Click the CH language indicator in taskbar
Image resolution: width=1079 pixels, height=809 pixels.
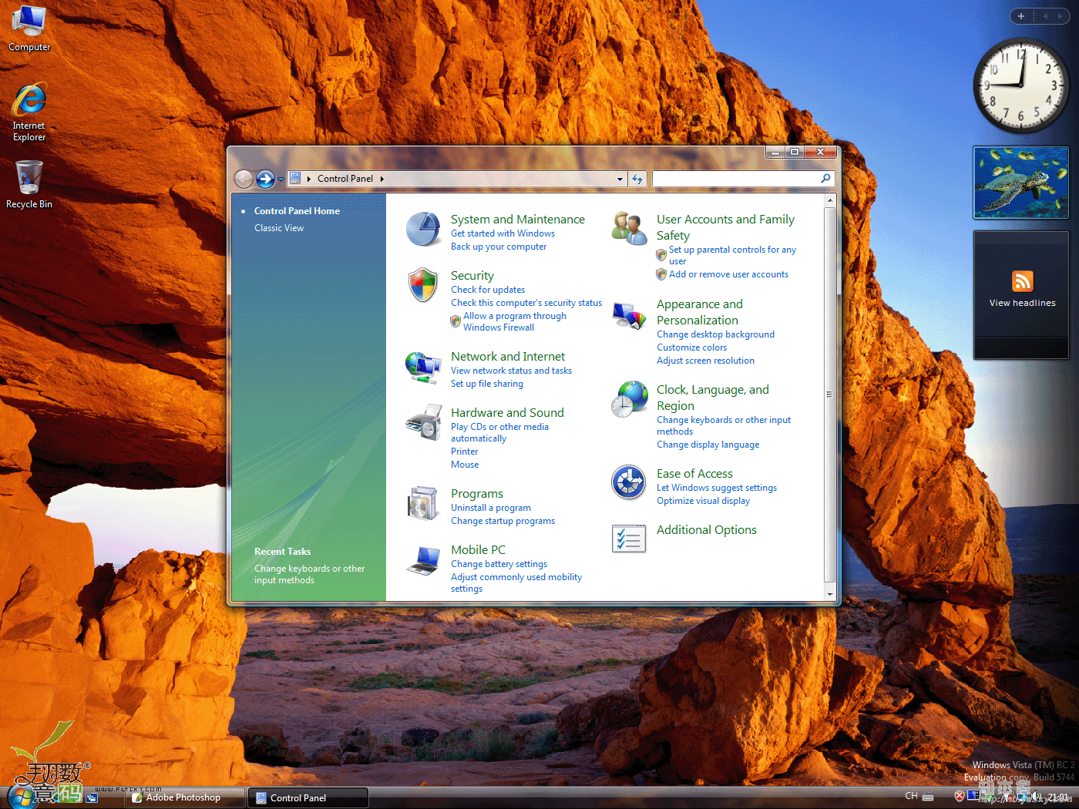click(912, 796)
